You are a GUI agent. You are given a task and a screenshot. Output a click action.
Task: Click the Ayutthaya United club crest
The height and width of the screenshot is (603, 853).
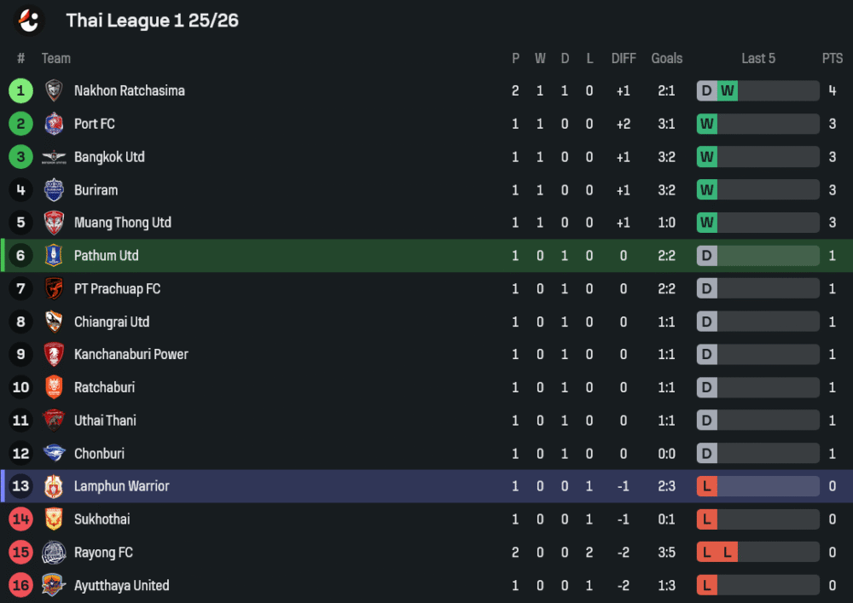[x=54, y=585]
